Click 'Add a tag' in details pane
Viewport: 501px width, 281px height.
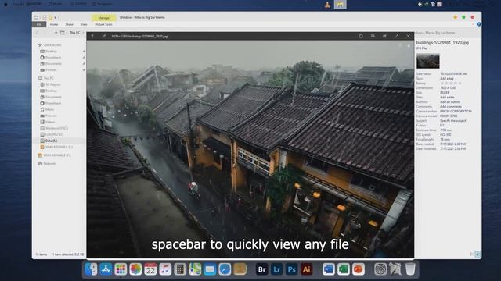(x=447, y=78)
